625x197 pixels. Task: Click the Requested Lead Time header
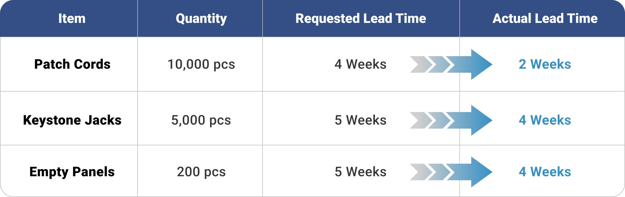(x=361, y=18)
